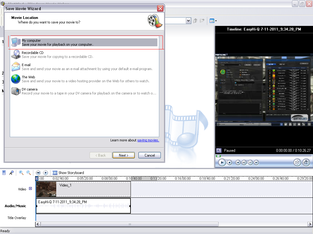Toggle full screen preview icon
313x234 pixels.
coord(219,151)
